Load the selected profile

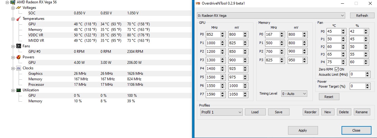(255, 112)
